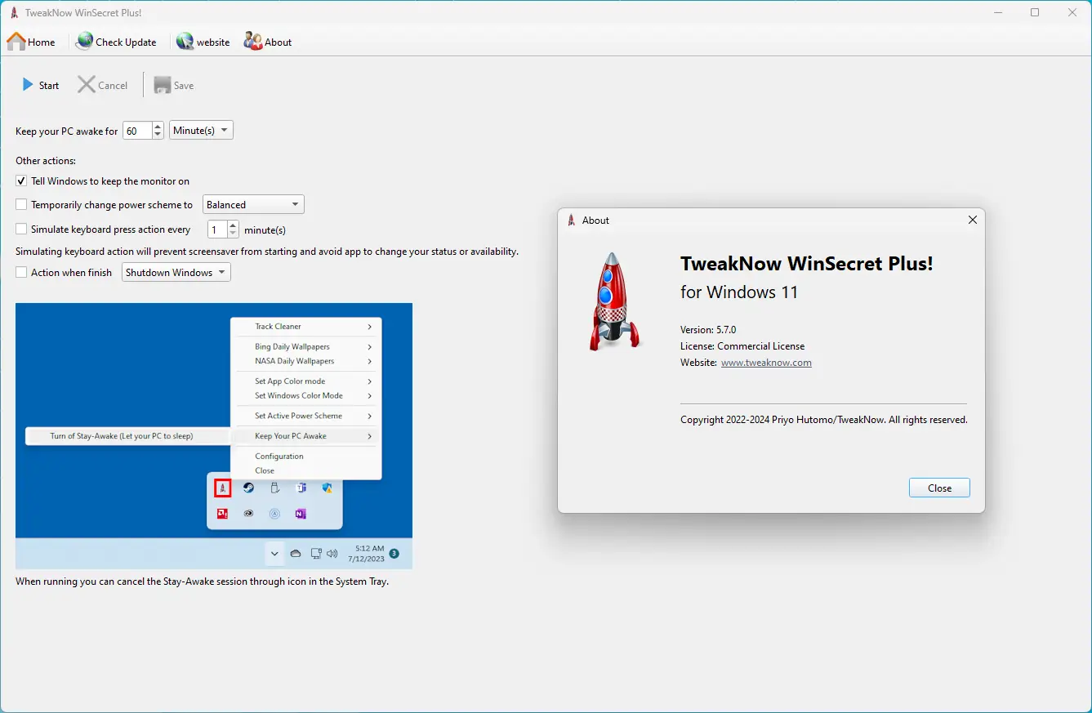Decrease the awake duration value
This screenshot has width=1092, height=713.
tap(158, 135)
